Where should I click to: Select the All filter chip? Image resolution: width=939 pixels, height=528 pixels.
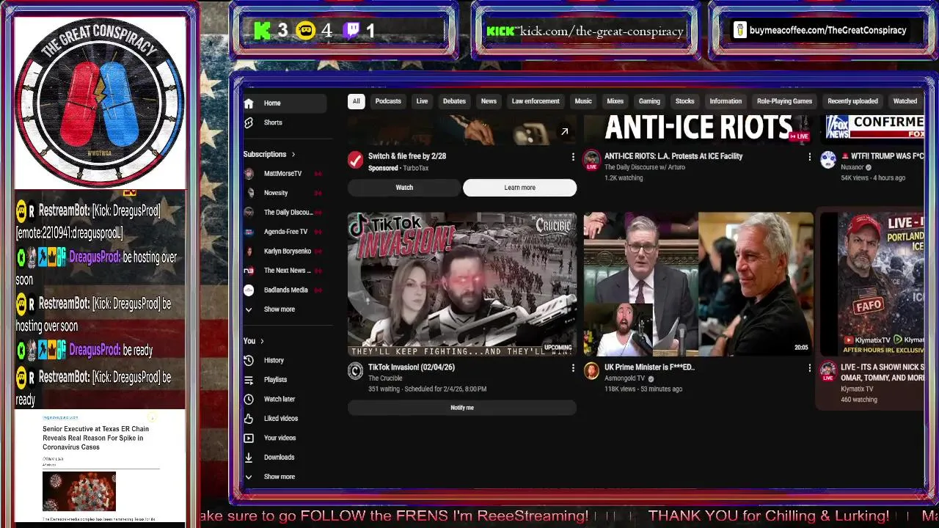click(356, 101)
